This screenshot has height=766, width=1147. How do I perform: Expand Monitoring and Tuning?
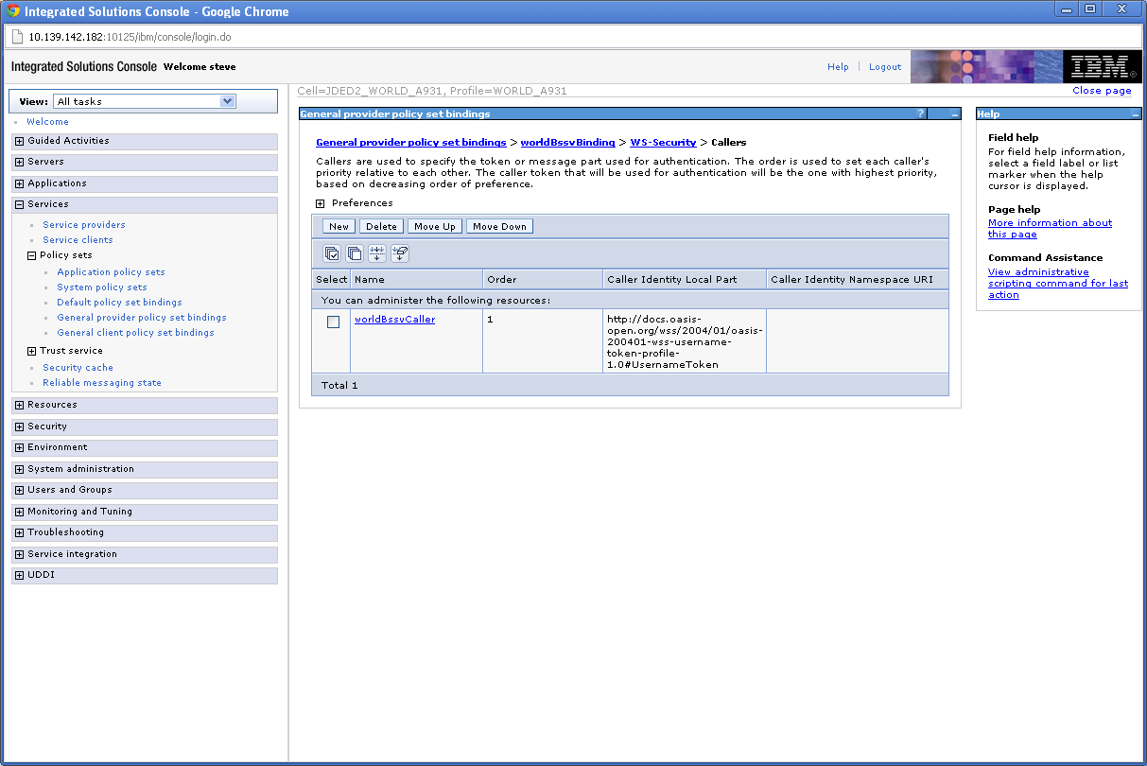[x=20, y=512]
